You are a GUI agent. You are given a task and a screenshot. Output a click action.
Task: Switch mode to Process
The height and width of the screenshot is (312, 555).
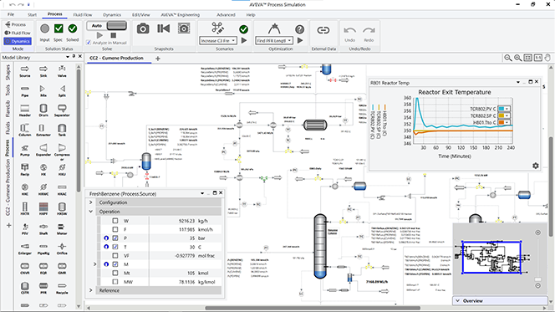click(17, 24)
